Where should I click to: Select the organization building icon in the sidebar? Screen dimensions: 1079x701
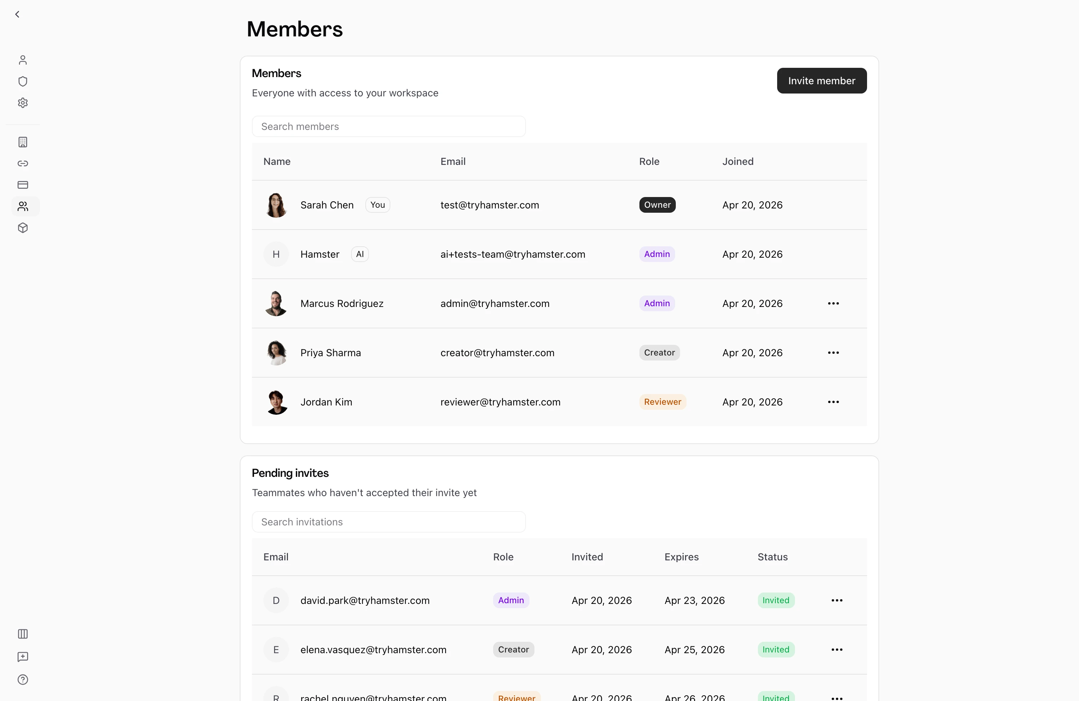(x=23, y=142)
